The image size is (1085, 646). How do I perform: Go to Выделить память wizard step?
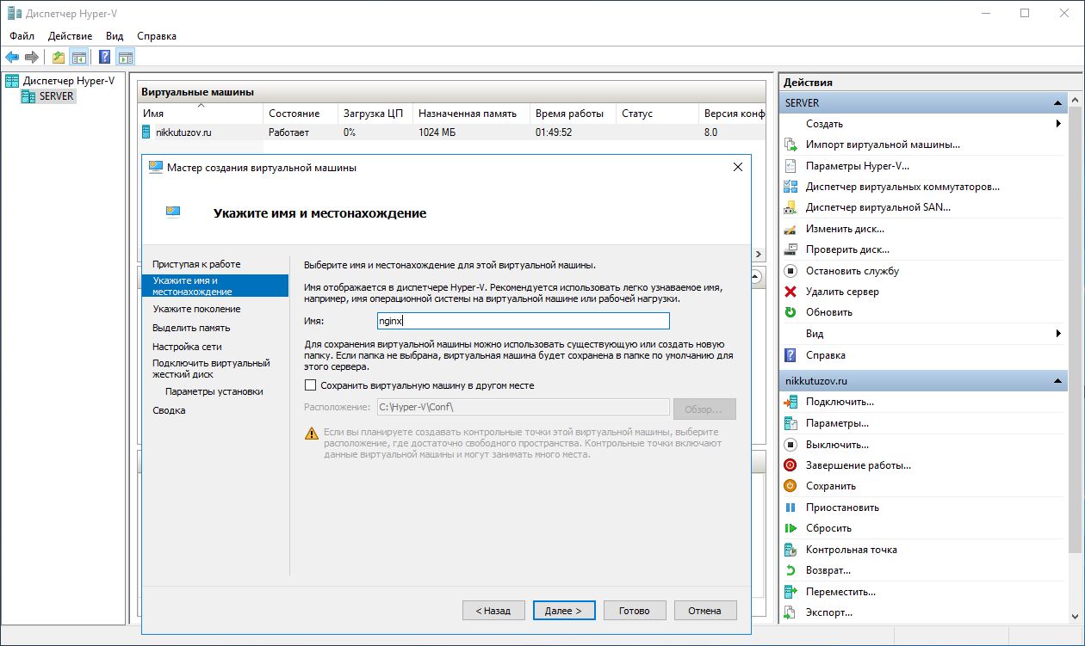point(191,328)
